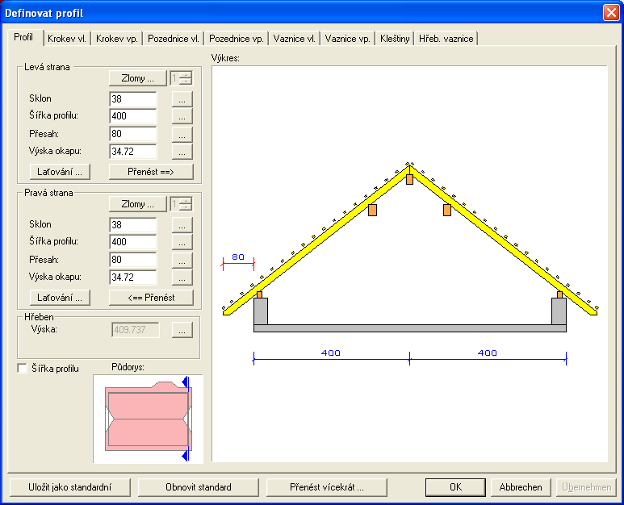Open ellipsis next to right Výška okapu
Image resolution: width=624 pixels, height=505 pixels.
182,278
